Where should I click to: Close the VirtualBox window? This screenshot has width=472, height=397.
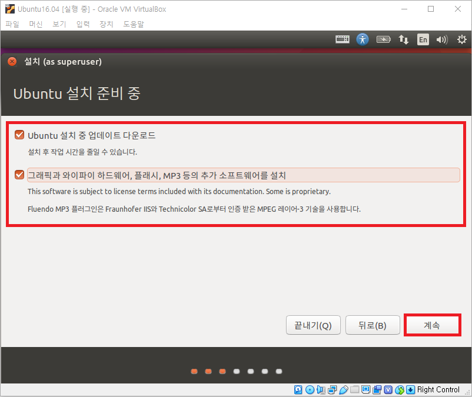click(457, 9)
